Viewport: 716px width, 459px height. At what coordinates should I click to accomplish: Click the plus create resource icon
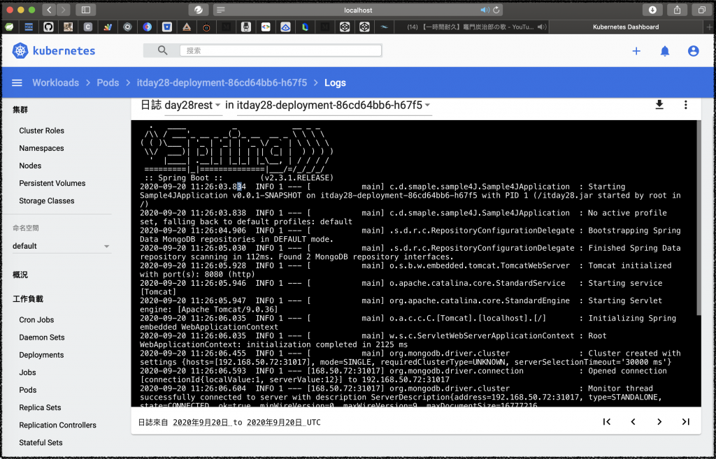click(636, 51)
